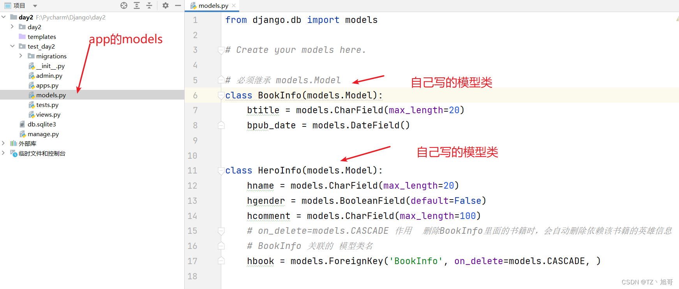This screenshot has height=289, width=679.
Task: Collapse the test_day2 folder
Action: click(x=12, y=46)
